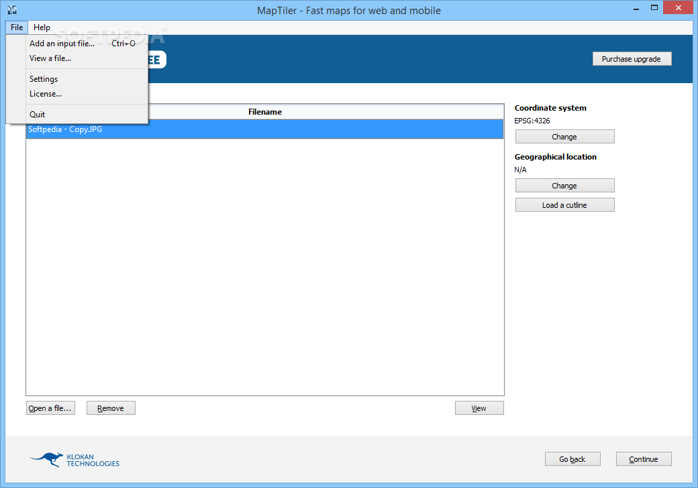Viewport: 698px width, 488px height.
Task: Open the Help menu
Action: [x=42, y=27]
